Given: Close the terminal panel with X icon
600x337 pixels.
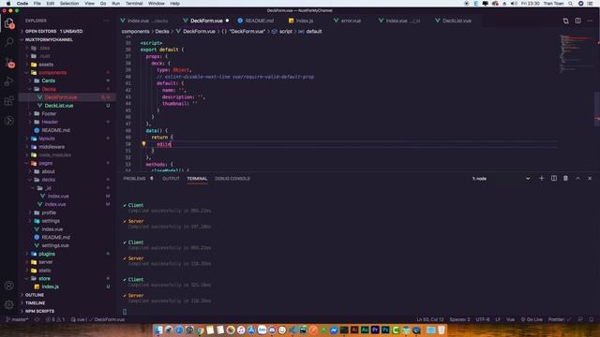Looking at the screenshot, I should pyautogui.click(x=590, y=178).
